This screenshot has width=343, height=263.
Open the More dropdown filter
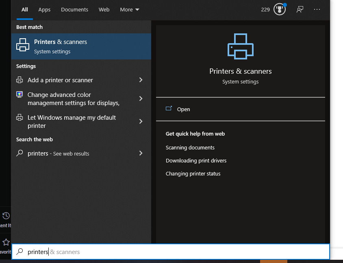130,10
